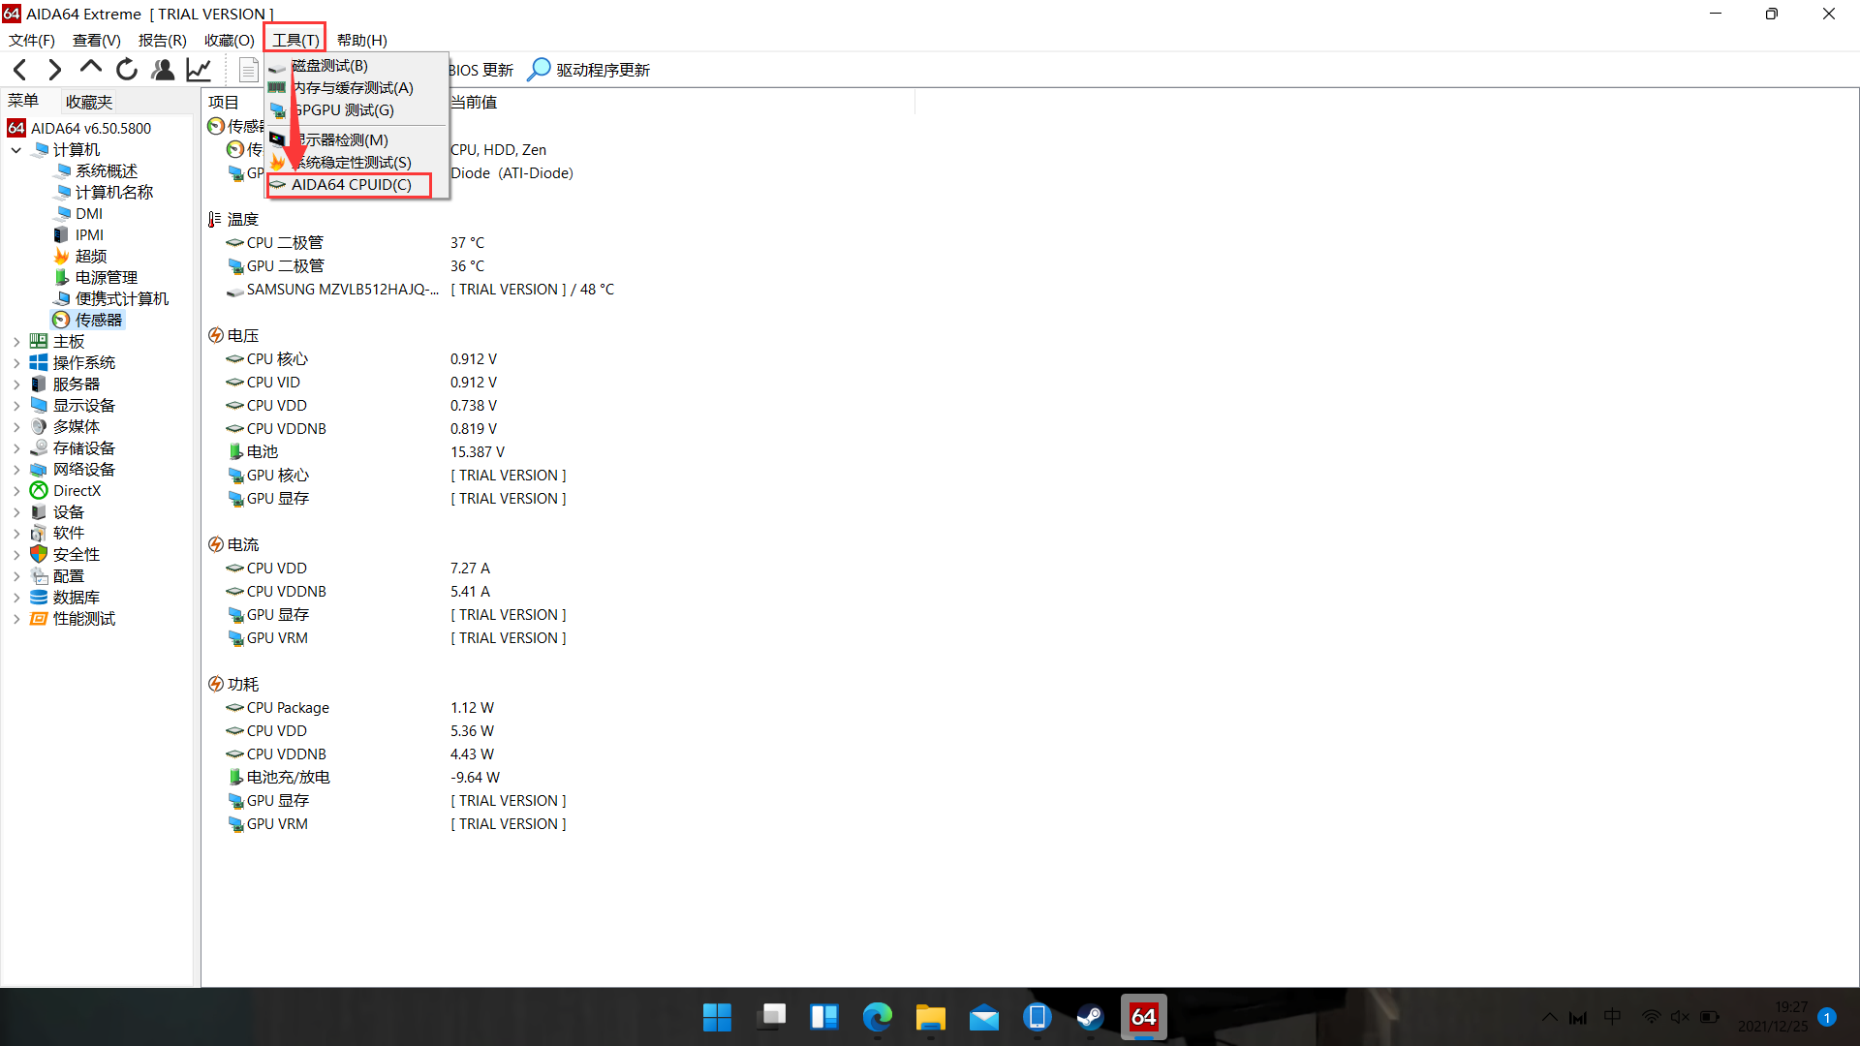Open Microsoft Edge from the taskbar
The width and height of the screenshot is (1860, 1046).
pyautogui.click(x=878, y=1017)
